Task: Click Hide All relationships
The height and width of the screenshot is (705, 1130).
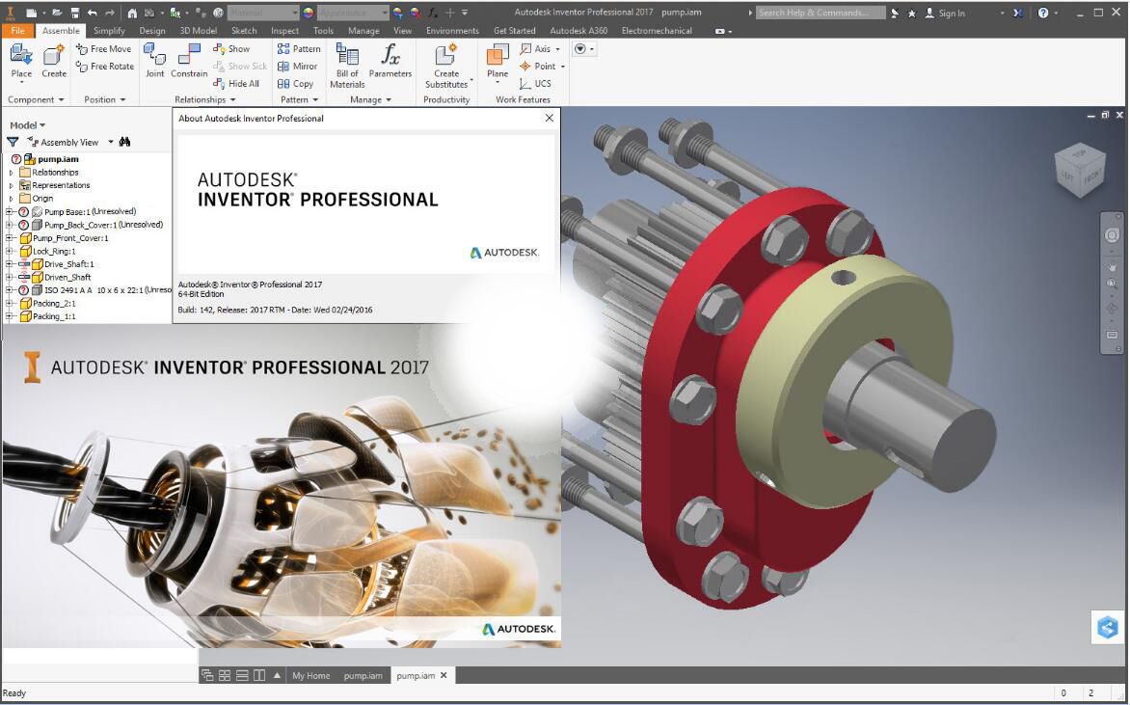Action: 236,84
